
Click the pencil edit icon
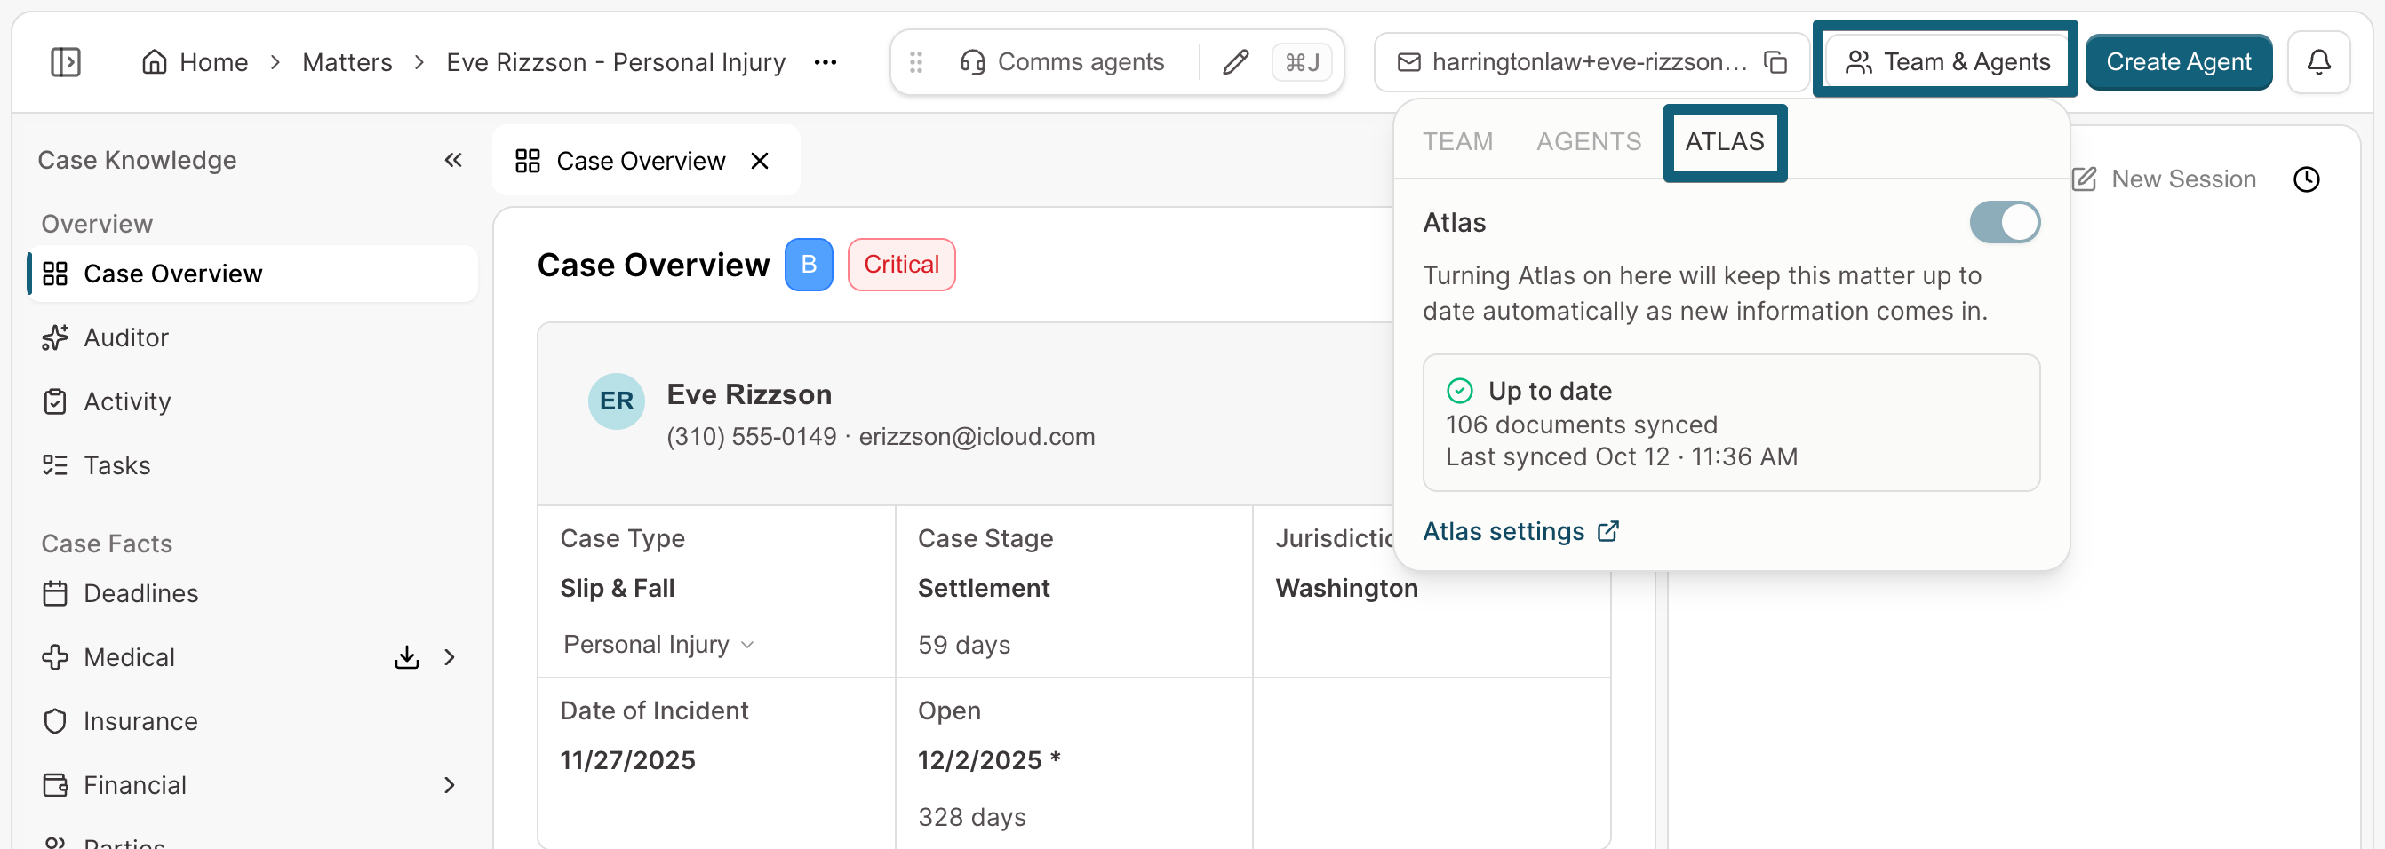pos(1235,62)
